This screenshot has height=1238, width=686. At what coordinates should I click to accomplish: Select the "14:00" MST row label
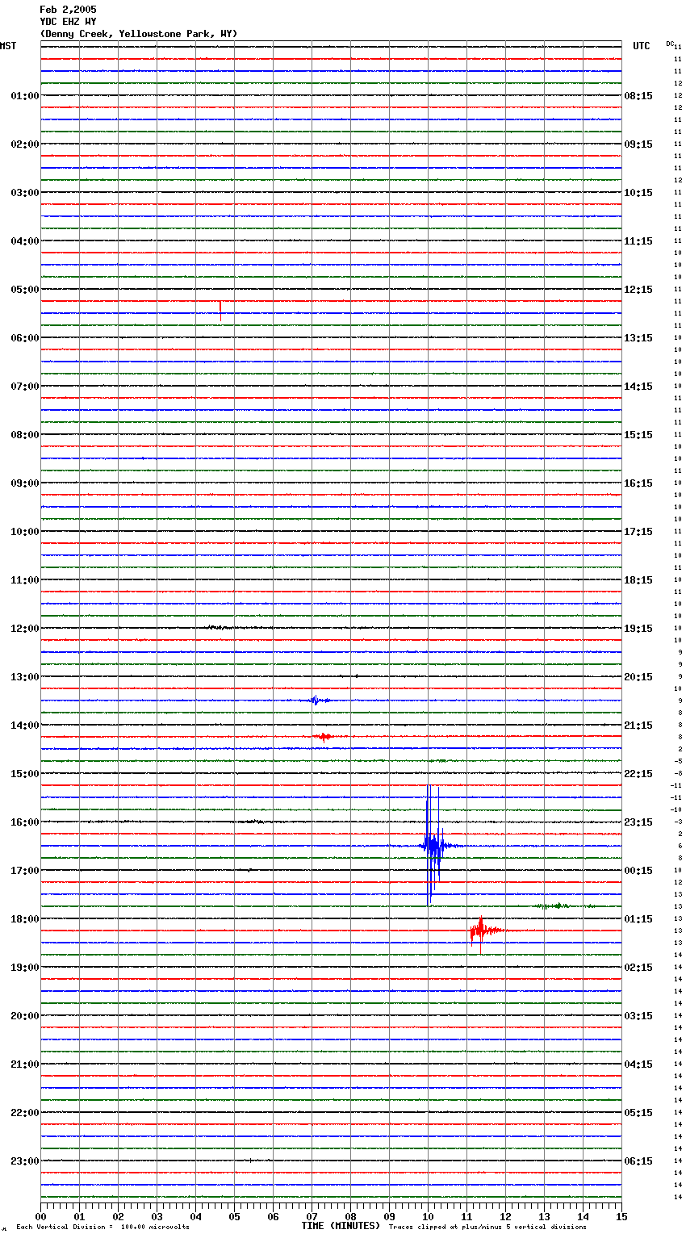click(x=25, y=726)
